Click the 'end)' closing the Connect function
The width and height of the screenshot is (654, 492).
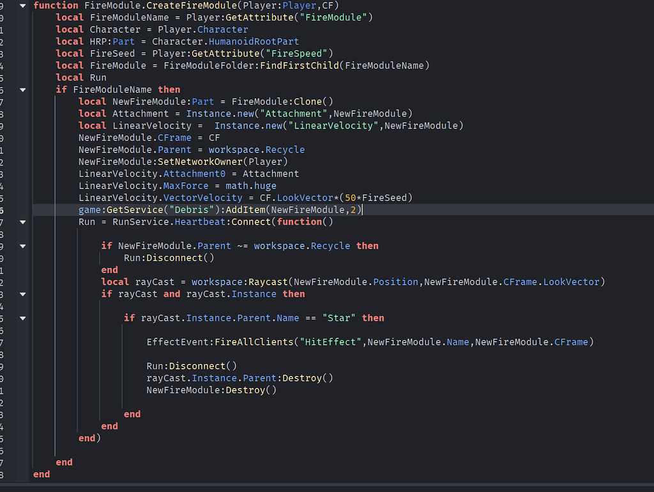[89, 438]
